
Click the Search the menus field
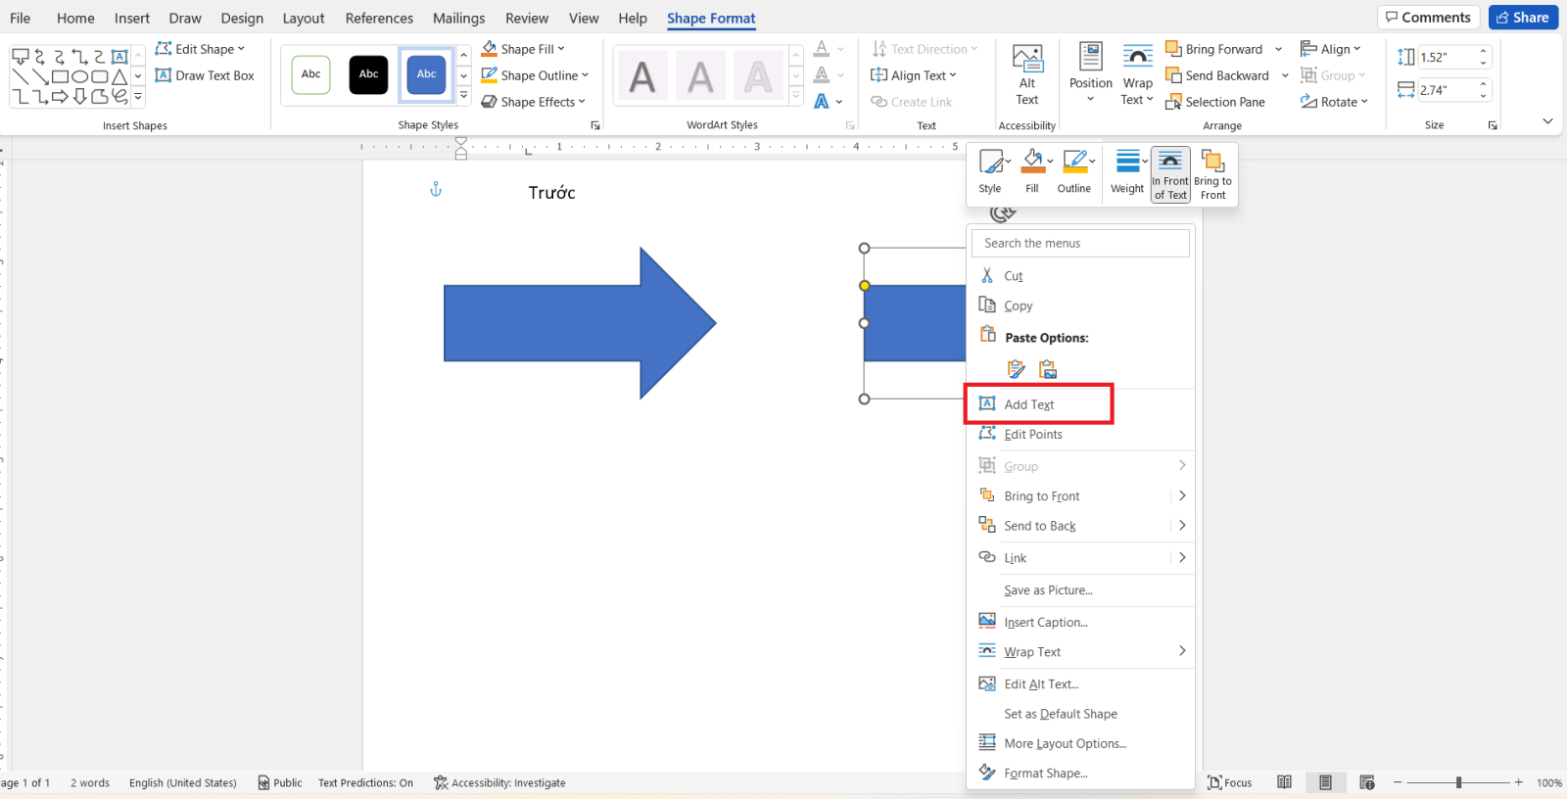pos(1080,243)
